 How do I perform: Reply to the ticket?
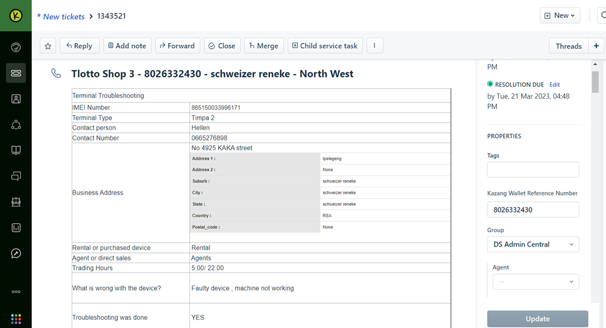(x=79, y=46)
